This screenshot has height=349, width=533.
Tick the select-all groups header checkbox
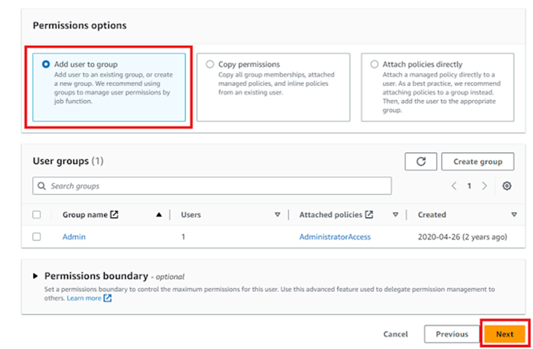pyautogui.click(x=37, y=215)
